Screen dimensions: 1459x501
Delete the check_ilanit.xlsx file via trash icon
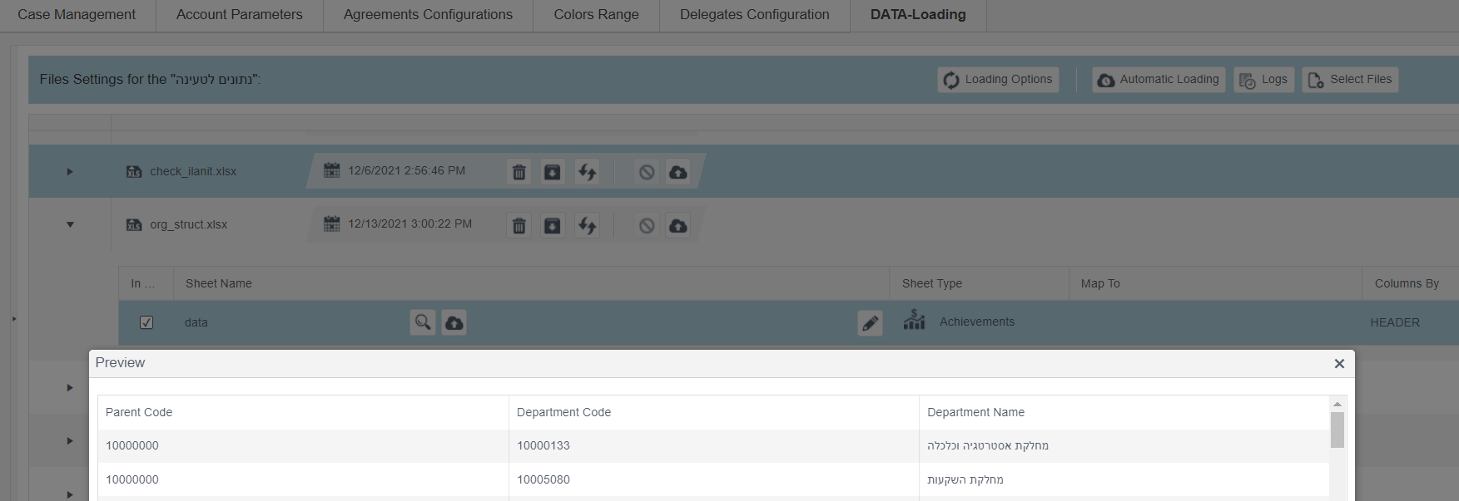519,172
